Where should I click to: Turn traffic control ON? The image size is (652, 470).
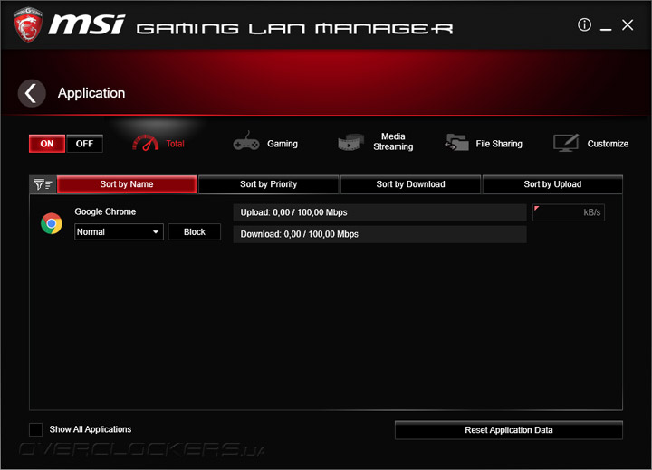pos(47,144)
